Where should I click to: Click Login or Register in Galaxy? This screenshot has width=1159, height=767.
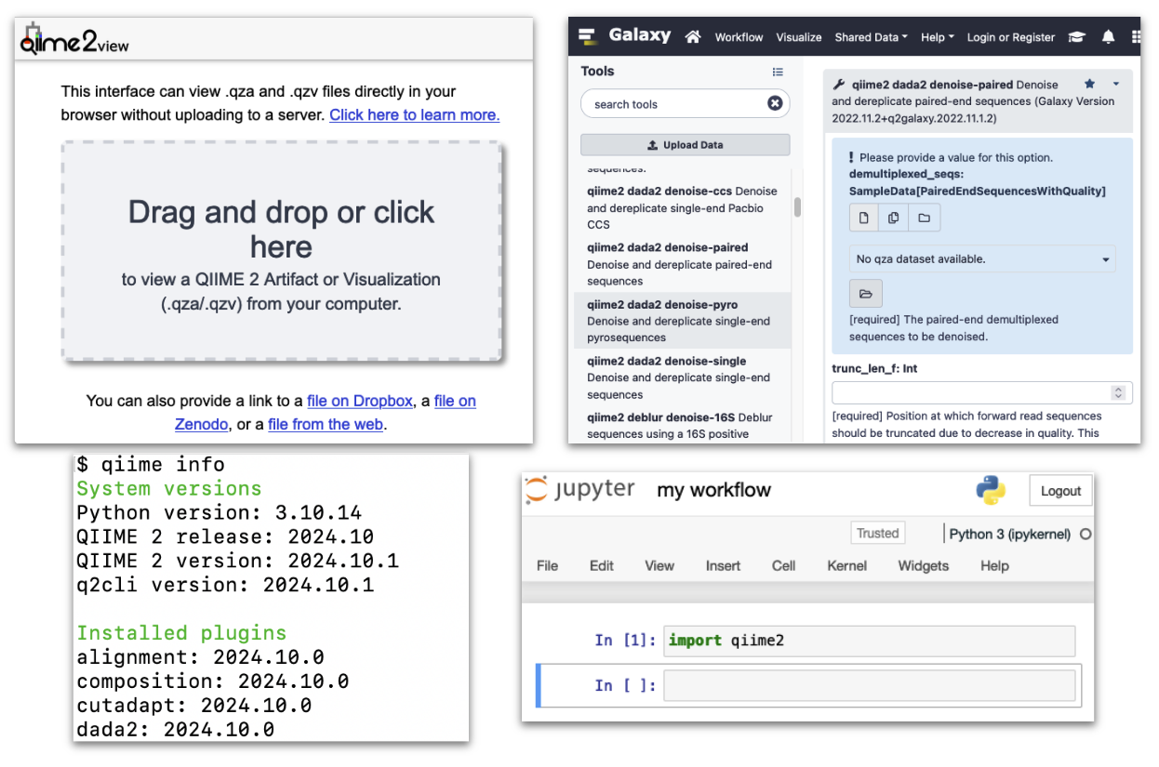point(1010,37)
